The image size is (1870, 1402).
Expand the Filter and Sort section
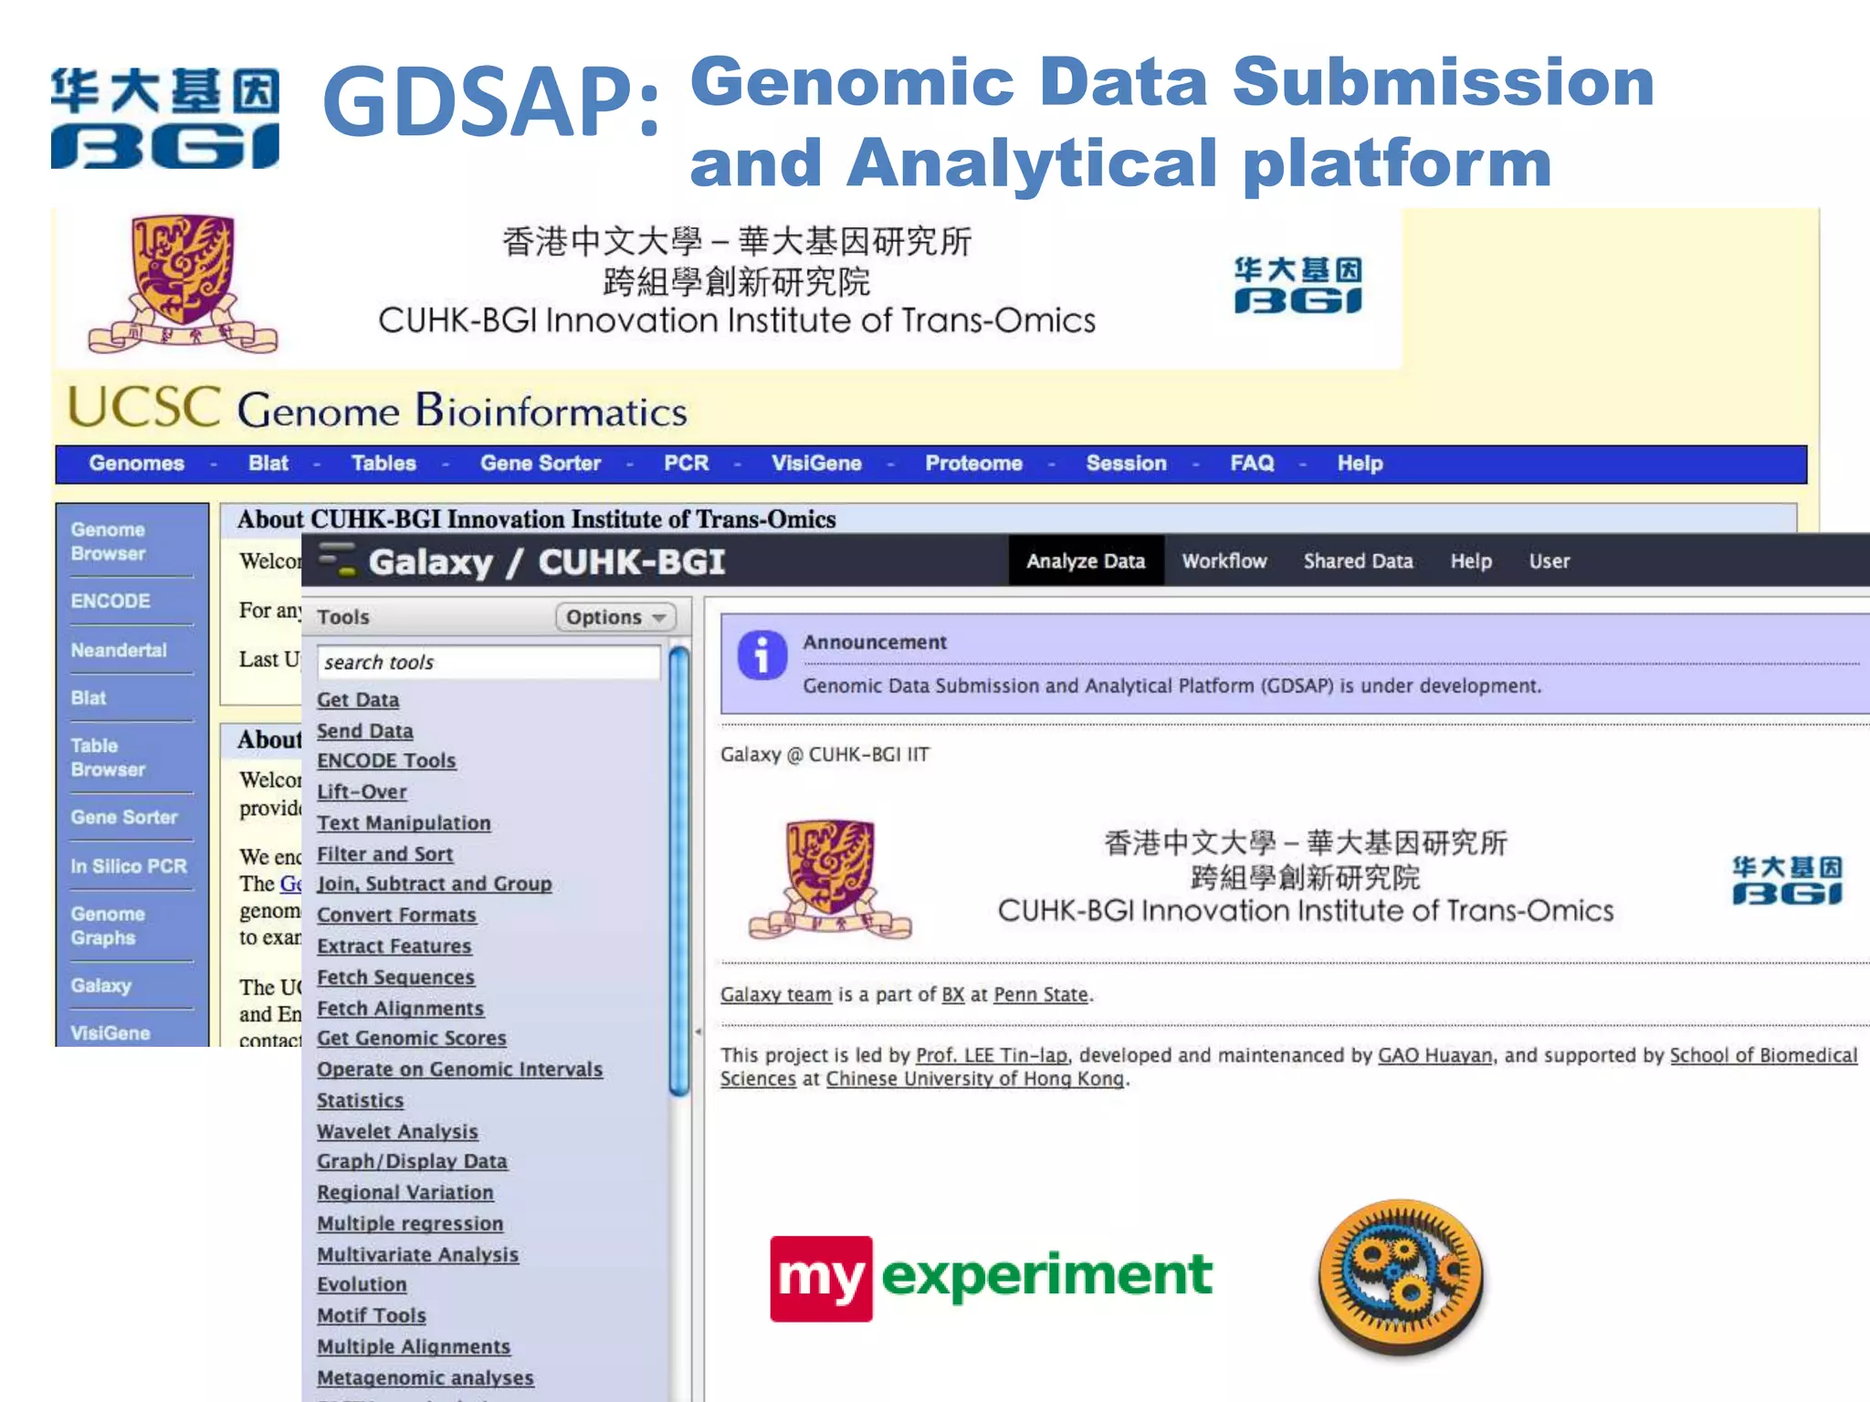385,854
